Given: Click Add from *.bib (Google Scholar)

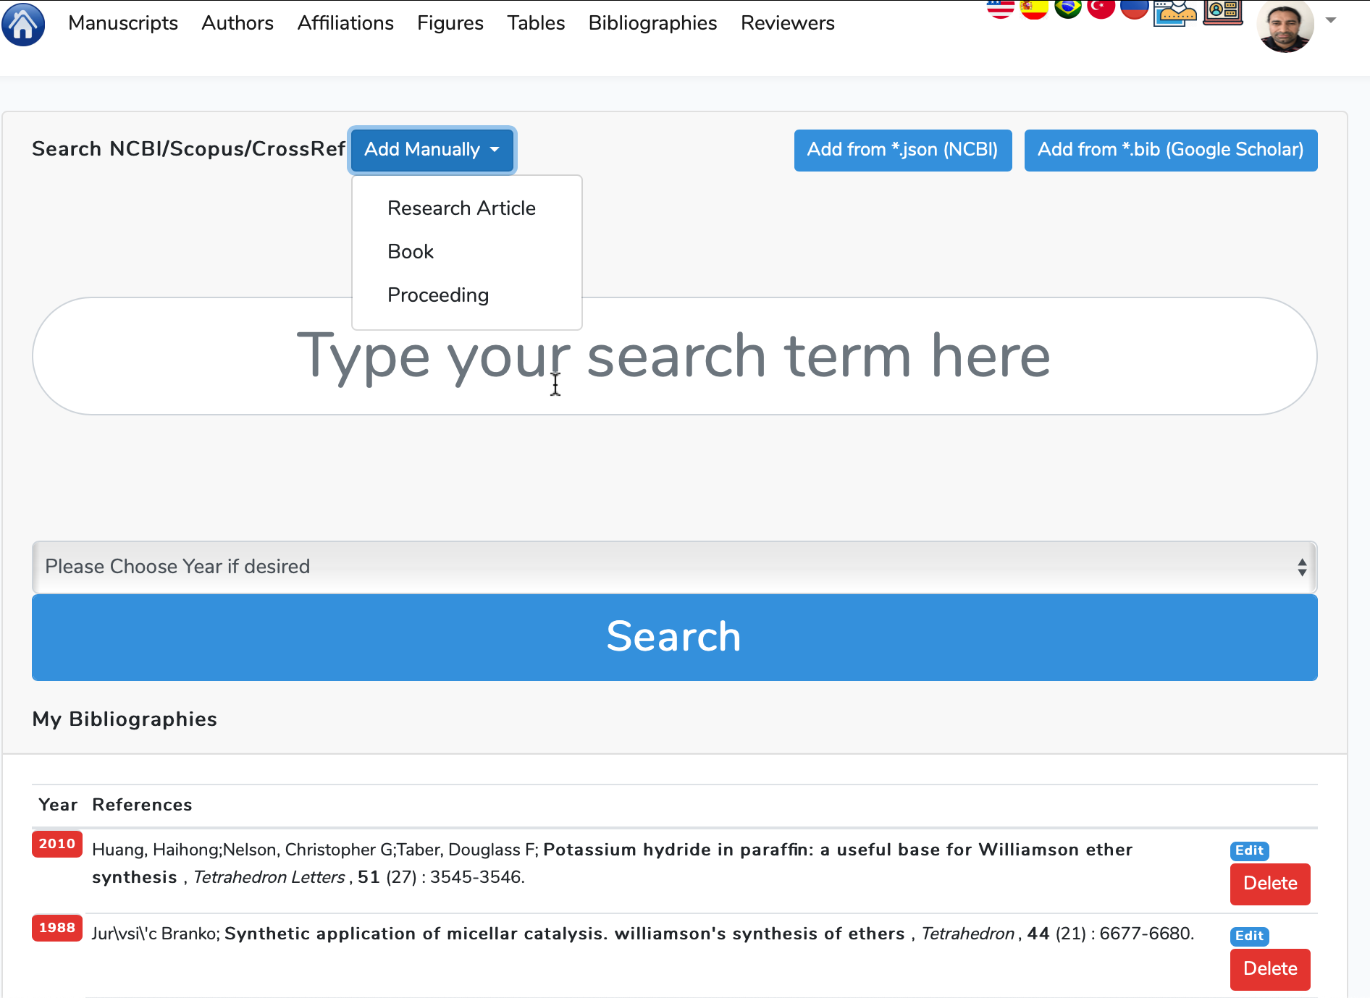Looking at the screenshot, I should tap(1170, 150).
